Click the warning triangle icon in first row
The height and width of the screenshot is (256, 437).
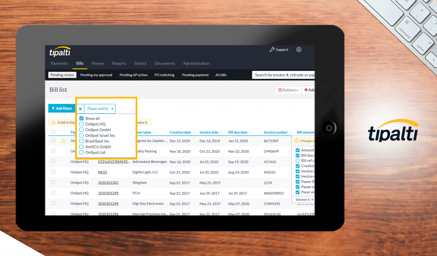coord(63,140)
